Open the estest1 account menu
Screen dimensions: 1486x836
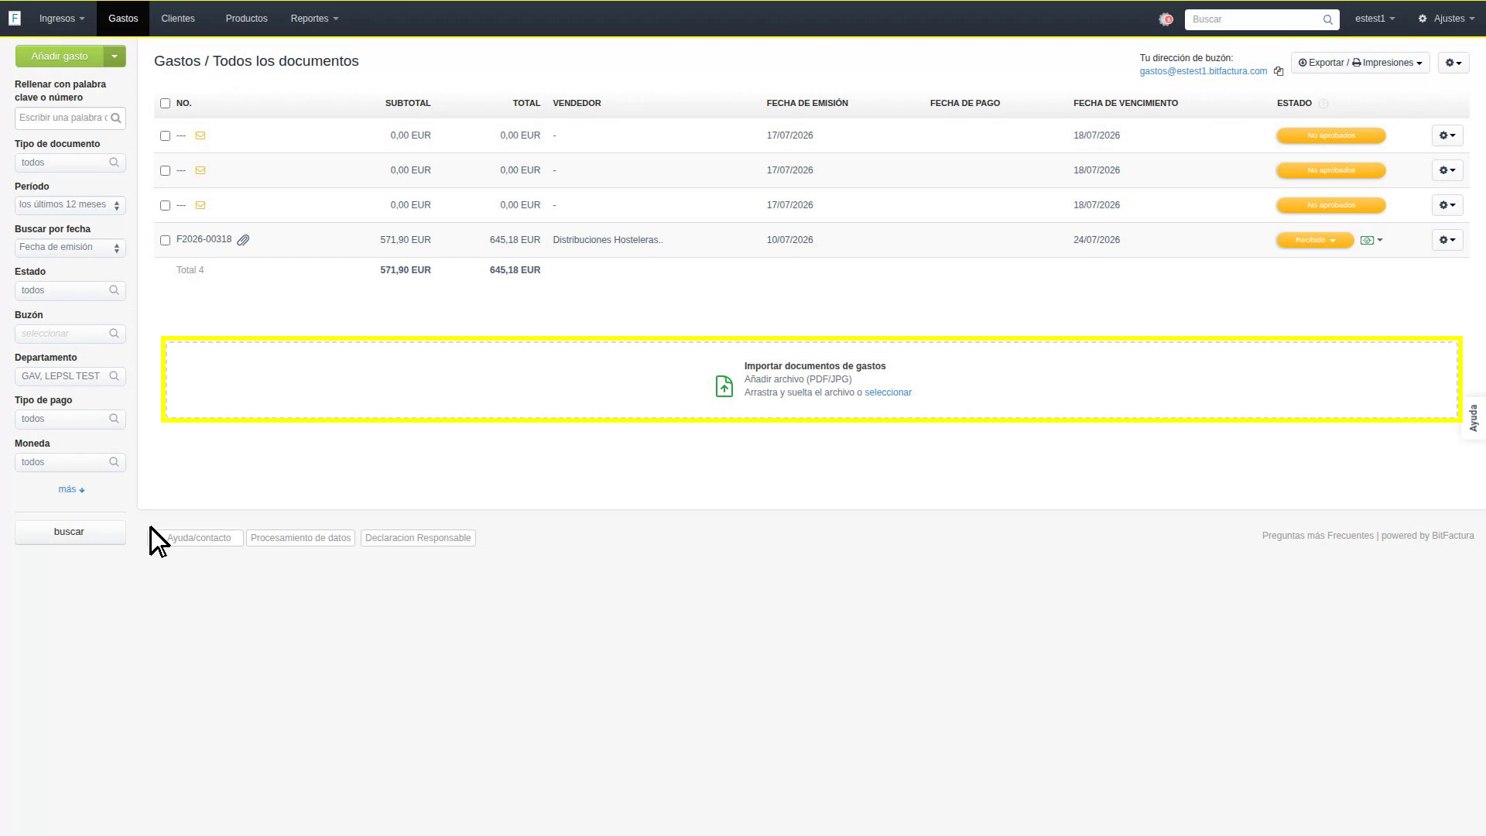tap(1375, 19)
